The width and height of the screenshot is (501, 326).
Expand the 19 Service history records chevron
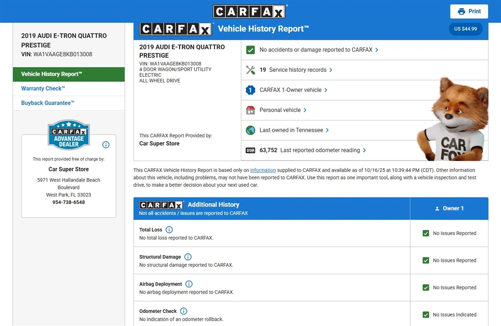(x=331, y=70)
